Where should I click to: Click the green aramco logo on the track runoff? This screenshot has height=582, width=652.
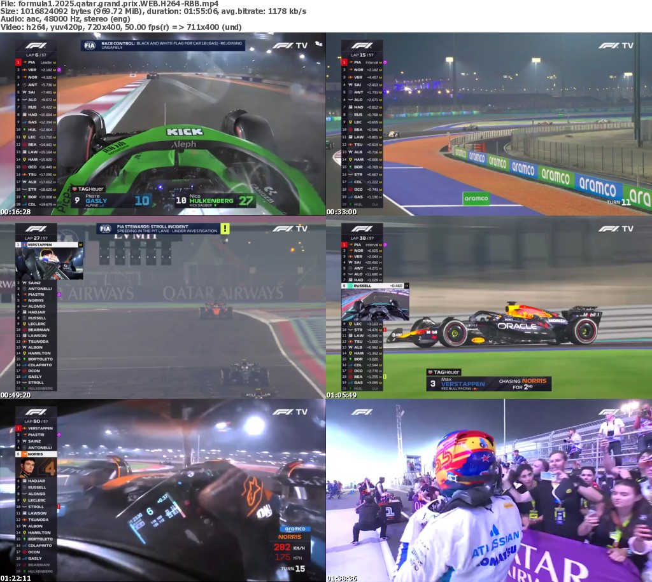click(x=476, y=198)
